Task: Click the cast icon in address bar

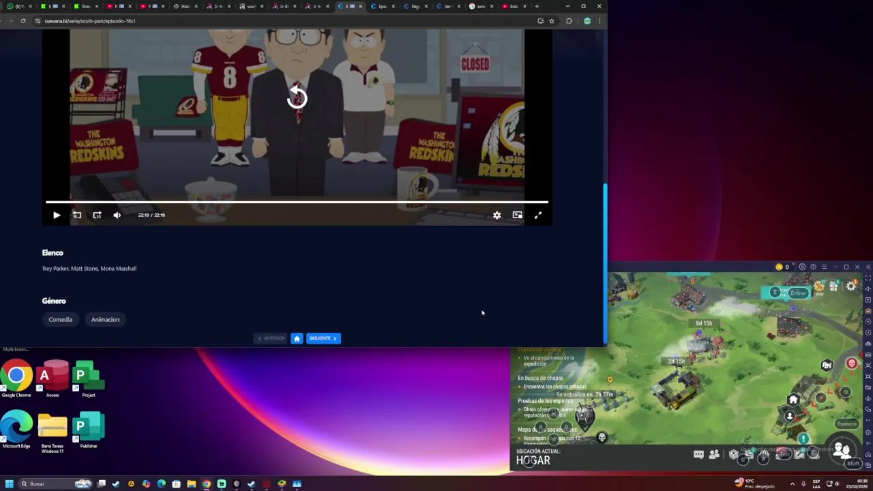Action: pos(540,21)
